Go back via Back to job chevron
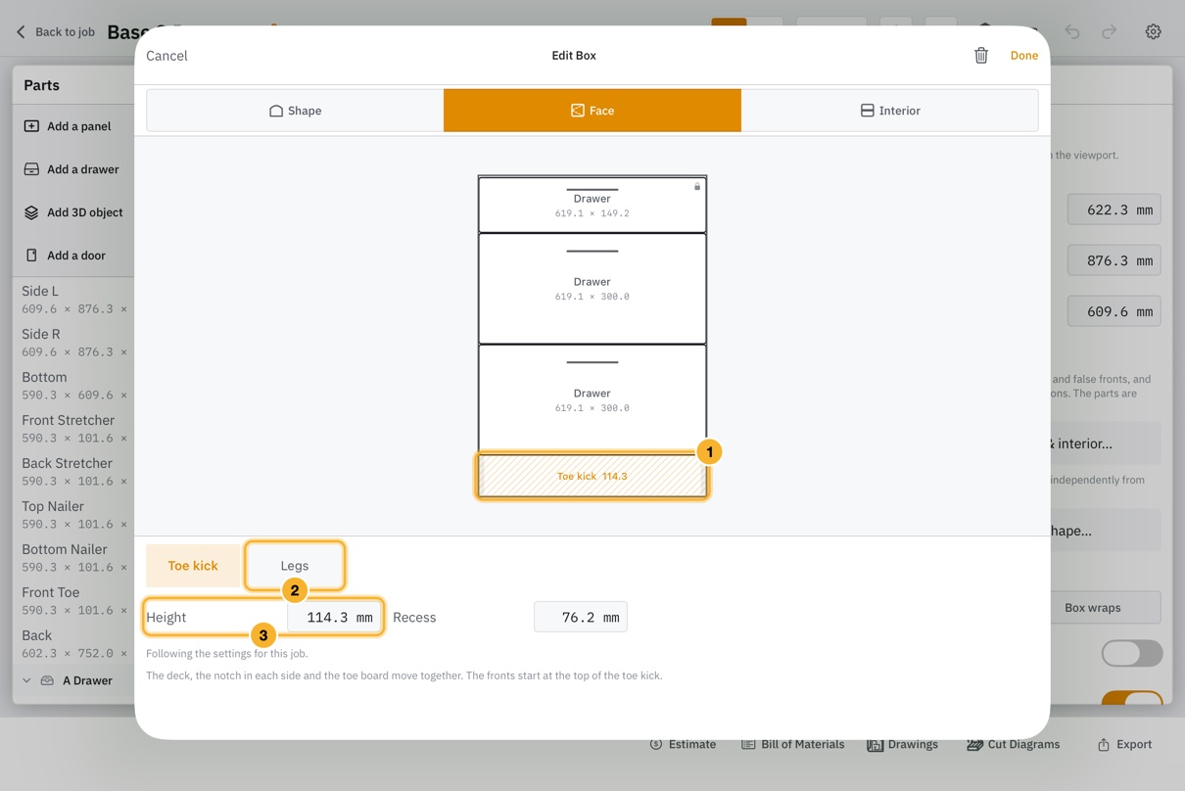 [x=21, y=32]
